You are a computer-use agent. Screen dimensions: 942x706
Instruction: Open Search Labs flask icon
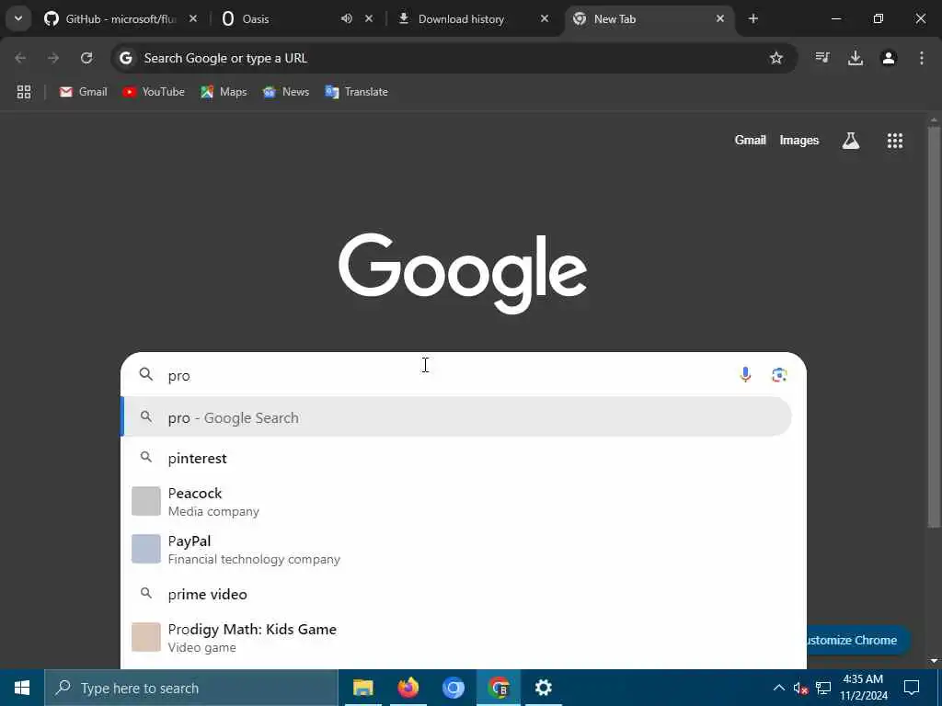click(x=851, y=141)
